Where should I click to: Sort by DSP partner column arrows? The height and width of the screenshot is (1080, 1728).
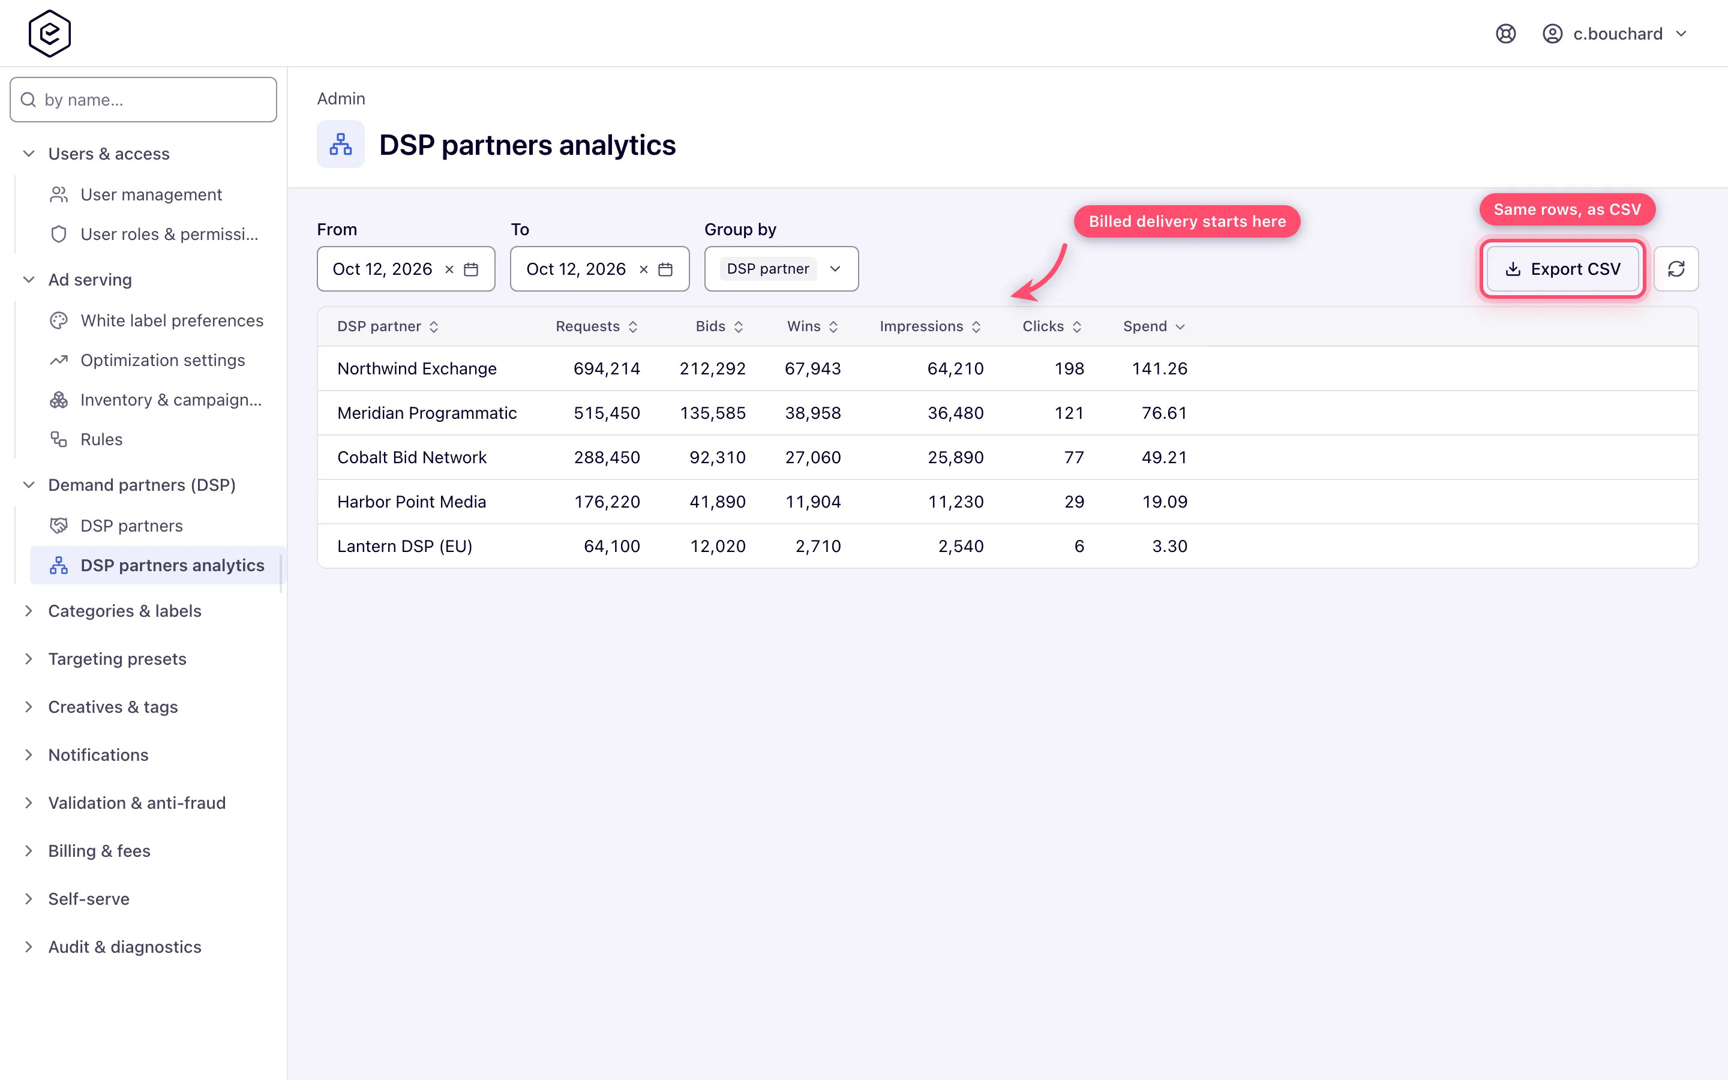[x=433, y=326]
